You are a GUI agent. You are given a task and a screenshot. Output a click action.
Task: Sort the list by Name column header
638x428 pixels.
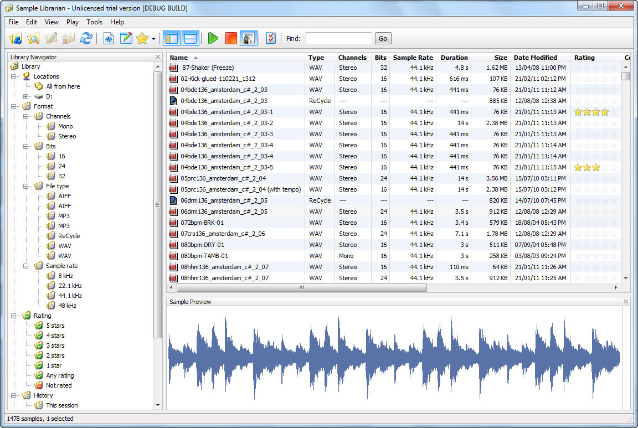[235, 58]
